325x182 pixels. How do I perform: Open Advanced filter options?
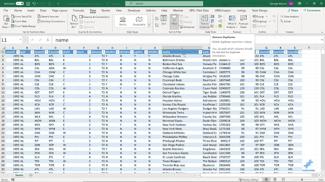point(187,27)
